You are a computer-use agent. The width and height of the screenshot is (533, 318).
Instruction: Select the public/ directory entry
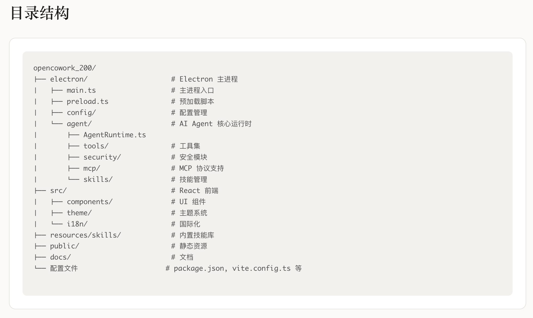point(65,246)
